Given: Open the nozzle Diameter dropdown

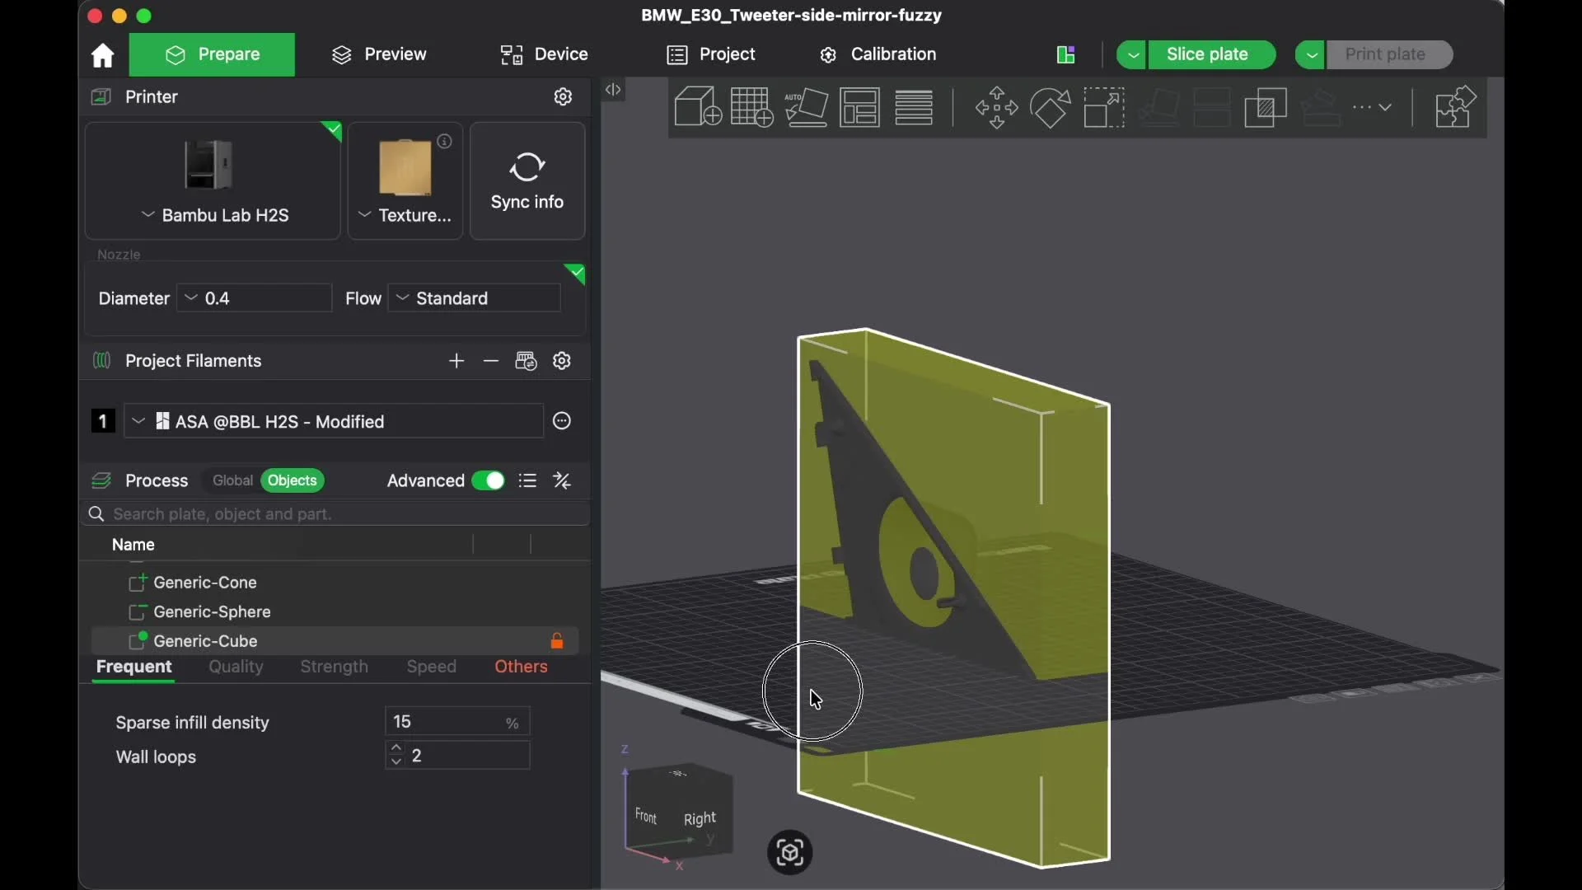Looking at the screenshot, I should pyautogui.click(x=255, y=298).
